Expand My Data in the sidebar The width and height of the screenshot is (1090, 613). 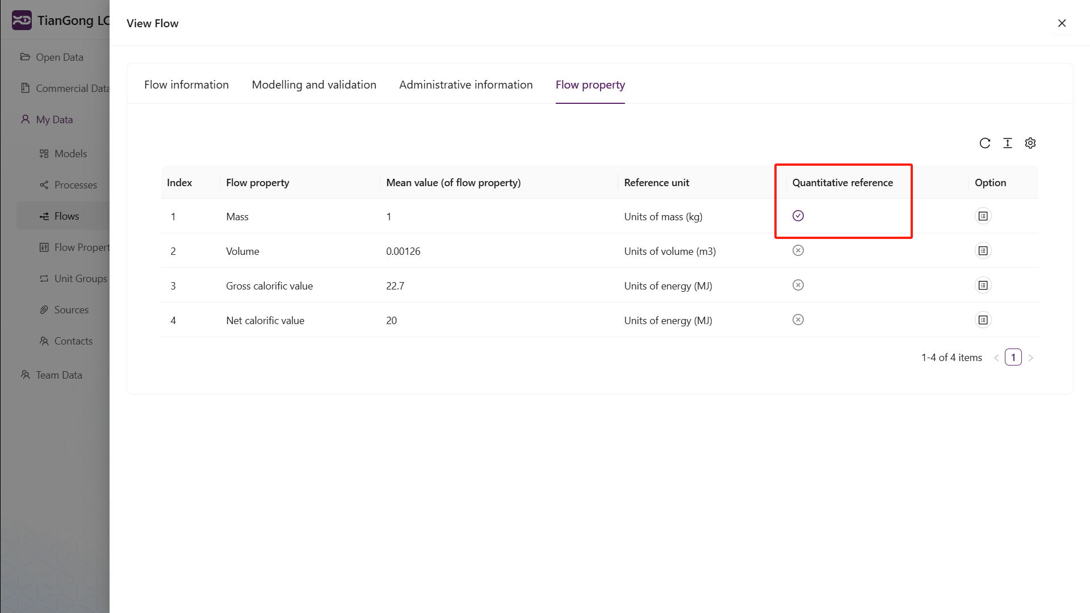(54, 120)
